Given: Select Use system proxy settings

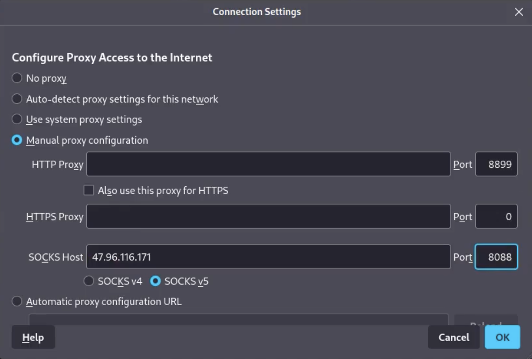Looking at the screenshot, I should [x=17, y=119].
